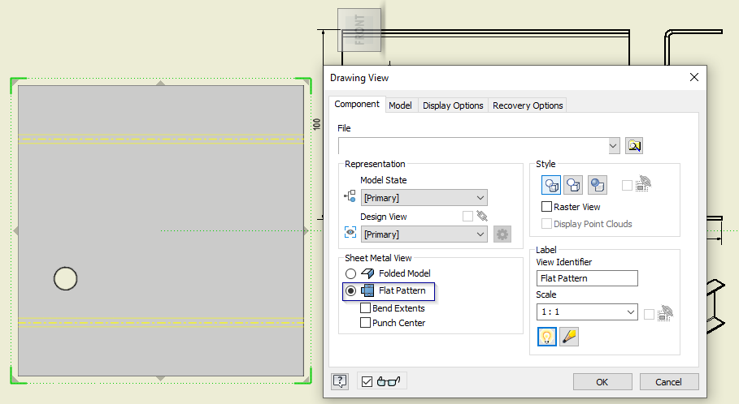Click lower yellow bend line in preview
The width and height of the screenshot is (739, 404).
[x=161, y=322]
